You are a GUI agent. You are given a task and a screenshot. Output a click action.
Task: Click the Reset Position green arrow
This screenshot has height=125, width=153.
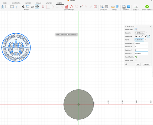coord(136,57)
